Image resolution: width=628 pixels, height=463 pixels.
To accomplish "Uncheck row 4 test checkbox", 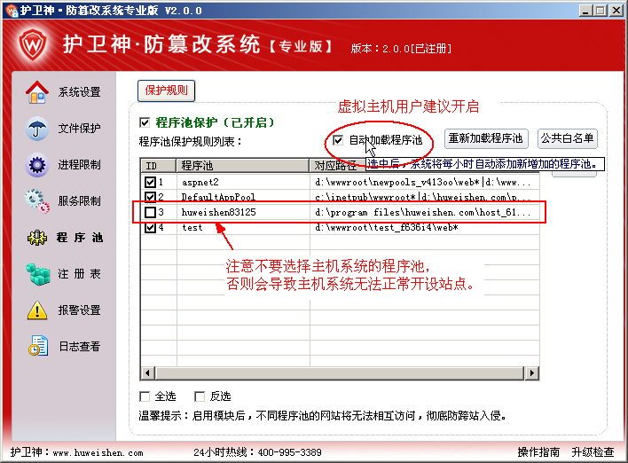I will (x=150, y=227).
